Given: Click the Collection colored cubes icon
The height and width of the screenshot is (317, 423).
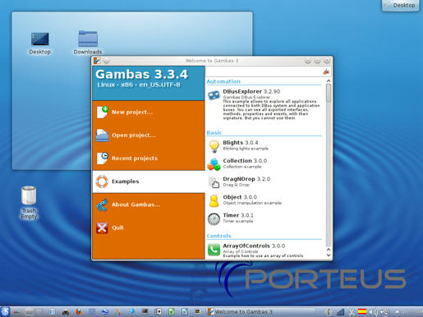Looking at the screenshot, I should [x=214, y=164].
